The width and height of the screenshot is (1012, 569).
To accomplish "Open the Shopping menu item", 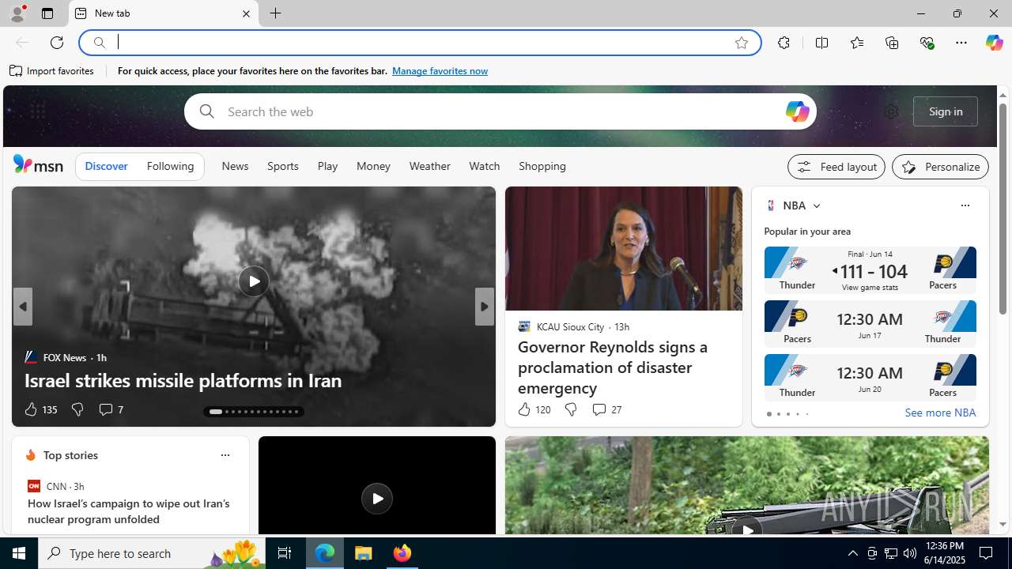I will pos(542,167).
